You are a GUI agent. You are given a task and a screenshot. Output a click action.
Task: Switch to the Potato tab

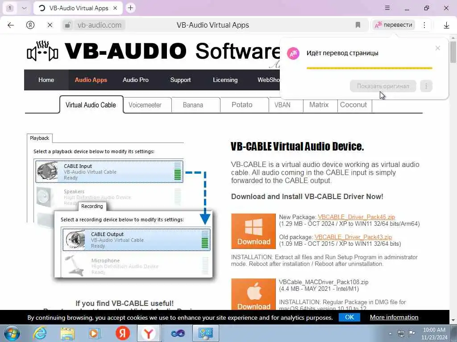(x=242, y=105)
